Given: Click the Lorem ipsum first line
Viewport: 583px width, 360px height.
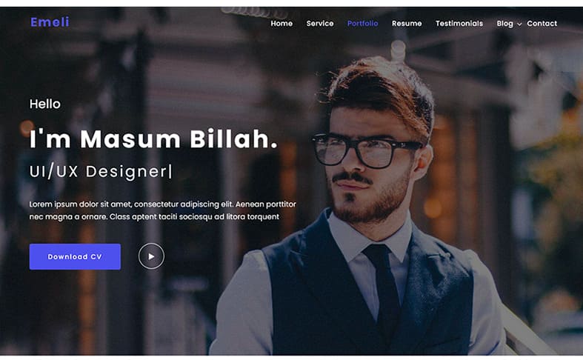Looking at the screenshot, I should point(163,204).
